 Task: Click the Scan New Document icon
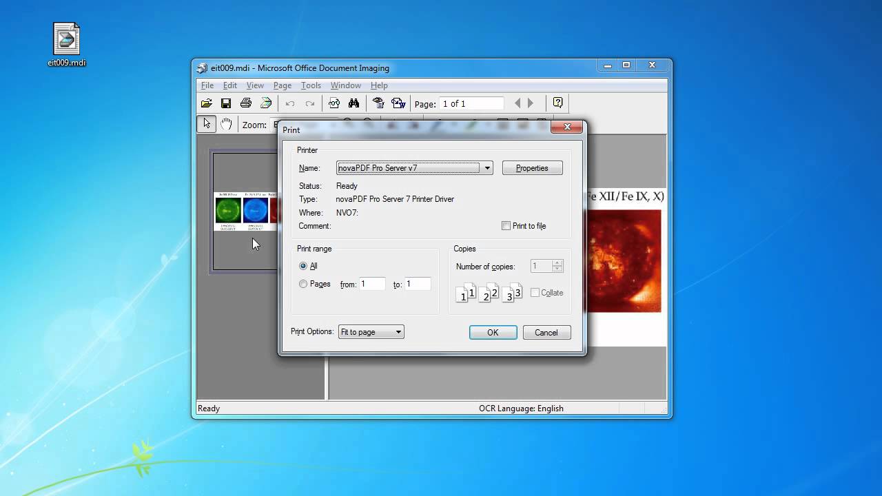click(266, 103)
